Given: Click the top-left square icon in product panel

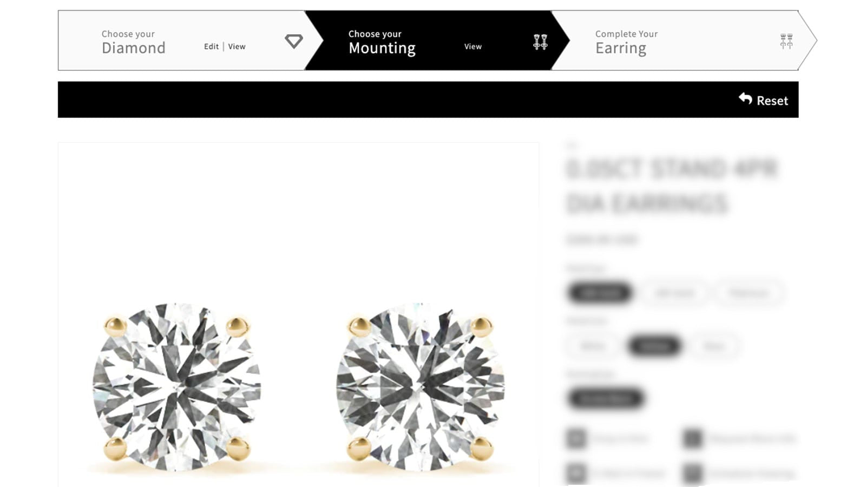Looking at the screenshot, I should (x=577, y=439).
